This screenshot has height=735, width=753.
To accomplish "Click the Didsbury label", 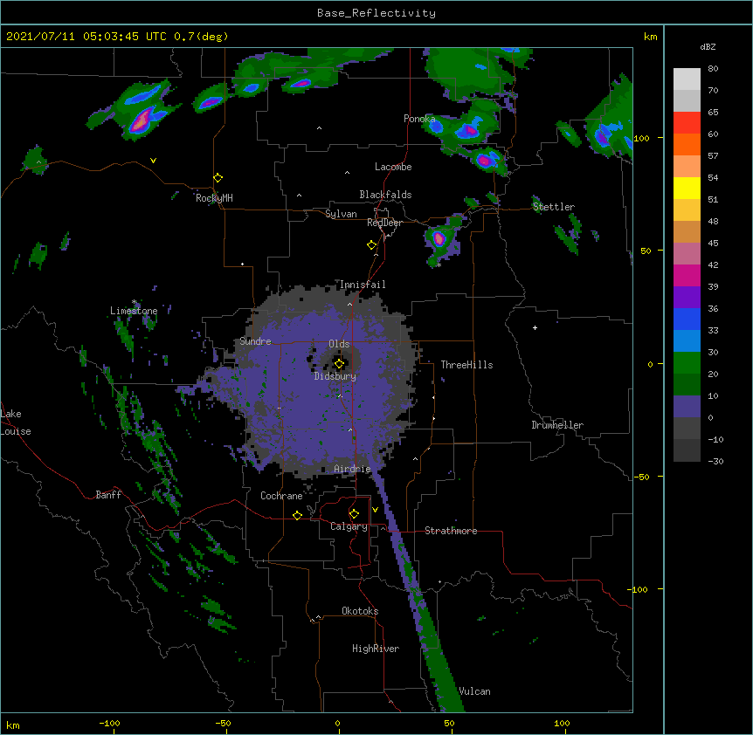I will click(x=335, y=376).
